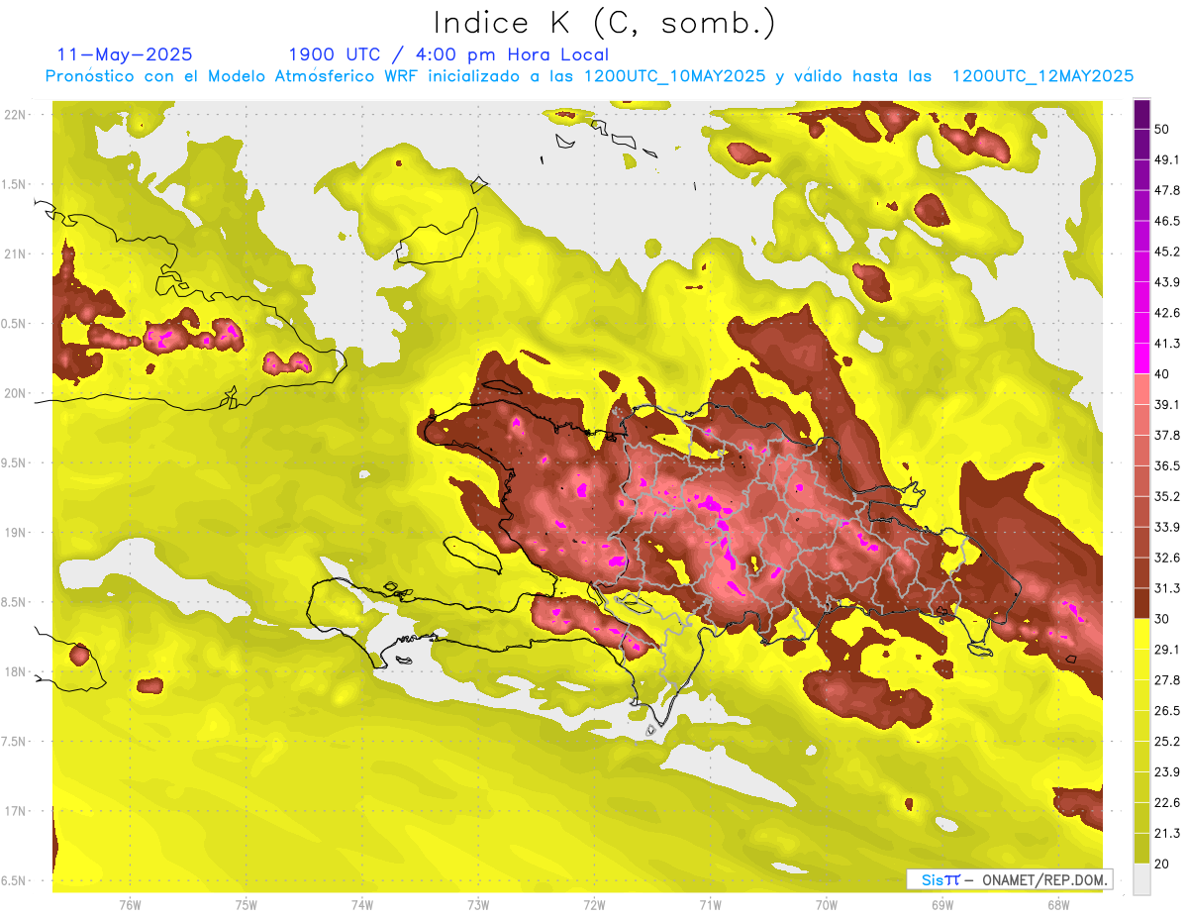Click the '1900 UTC / 4:00 pm Hora Local' text
This screenshot has width=1188, height=918.
point(448,54)
